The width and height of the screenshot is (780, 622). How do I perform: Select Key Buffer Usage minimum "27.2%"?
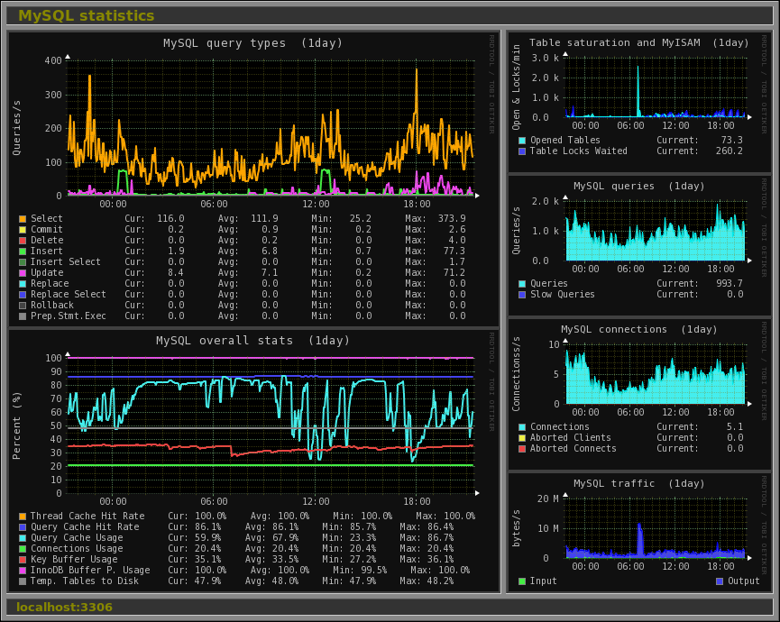[x=362, y=560]
